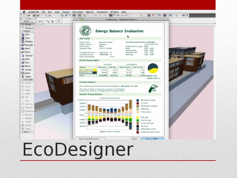The height and width of the screenshot is (178, 237).
Task: Open the Apple menu
Action: (24, 12)
